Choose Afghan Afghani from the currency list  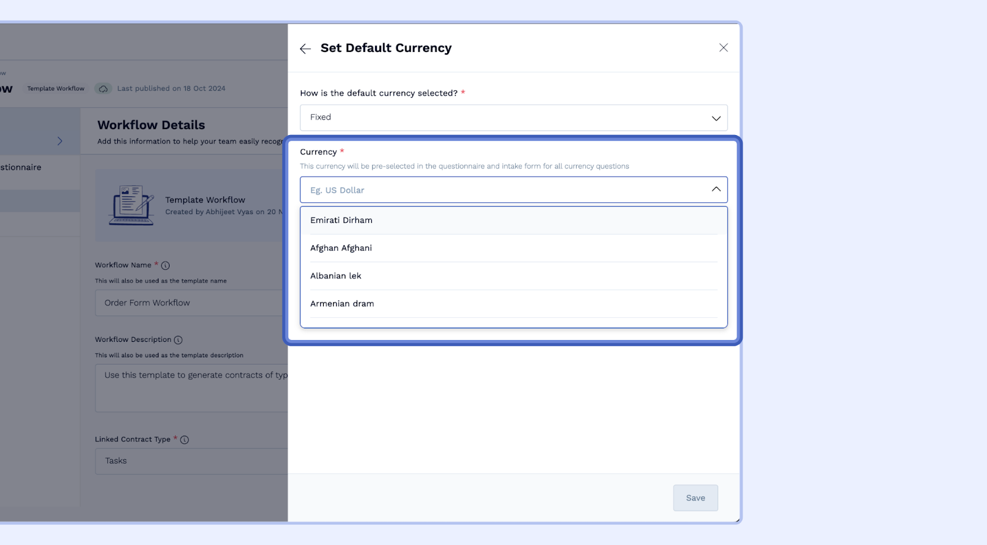click(x=341, y=248)
